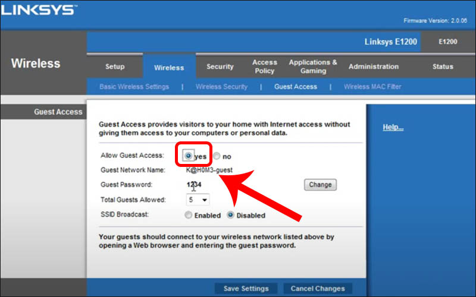Open Applications & Gaming tab
Viewport: 476px width, 297px height.
click(x=313, y=67)
